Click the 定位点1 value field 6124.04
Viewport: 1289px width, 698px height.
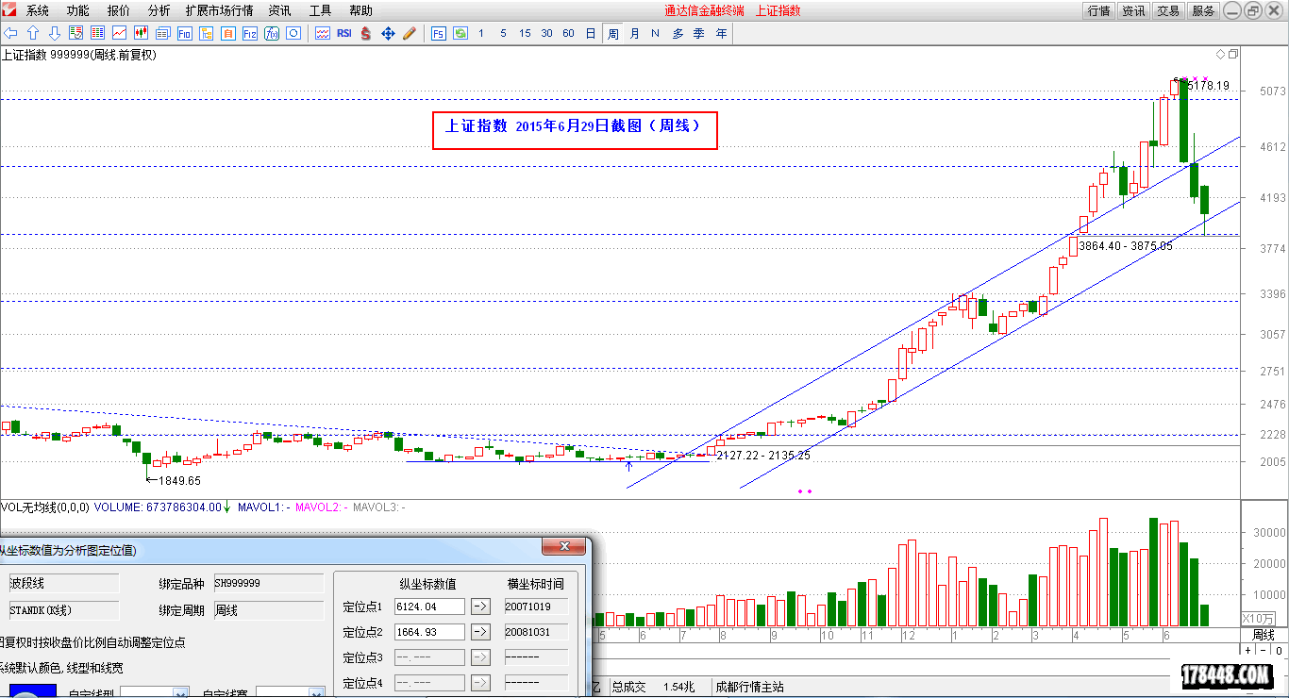[429, 607]
